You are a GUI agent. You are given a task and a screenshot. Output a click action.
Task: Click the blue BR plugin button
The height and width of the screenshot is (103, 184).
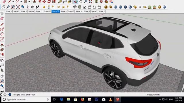125,7
